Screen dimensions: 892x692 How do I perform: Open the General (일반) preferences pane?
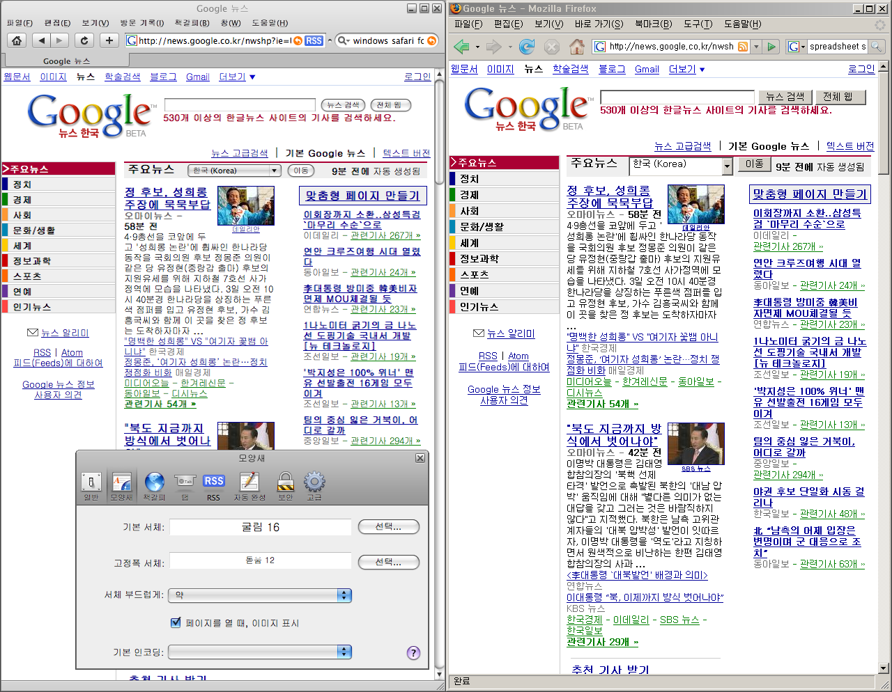click(91, 487)
